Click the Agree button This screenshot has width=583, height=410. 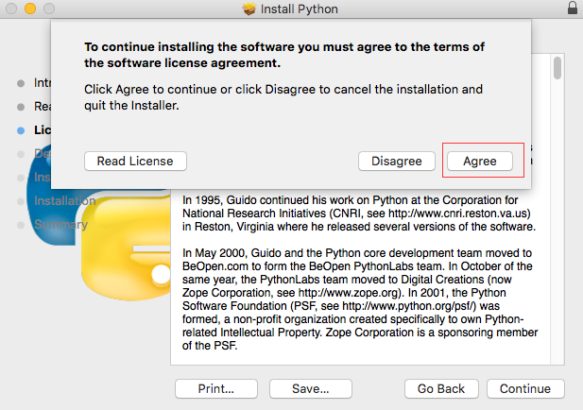click(480, 161)
